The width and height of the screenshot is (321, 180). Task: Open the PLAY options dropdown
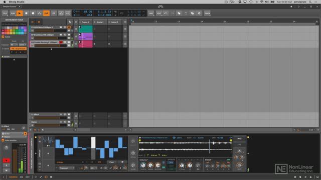[13, 13]
